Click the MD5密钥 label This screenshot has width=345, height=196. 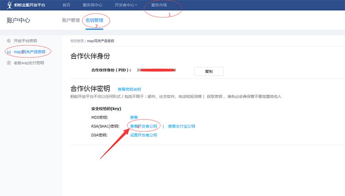click(x=100, y=118)
